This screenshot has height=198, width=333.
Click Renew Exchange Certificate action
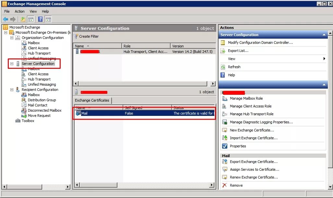pyautogui.click(x=254, y=177)
